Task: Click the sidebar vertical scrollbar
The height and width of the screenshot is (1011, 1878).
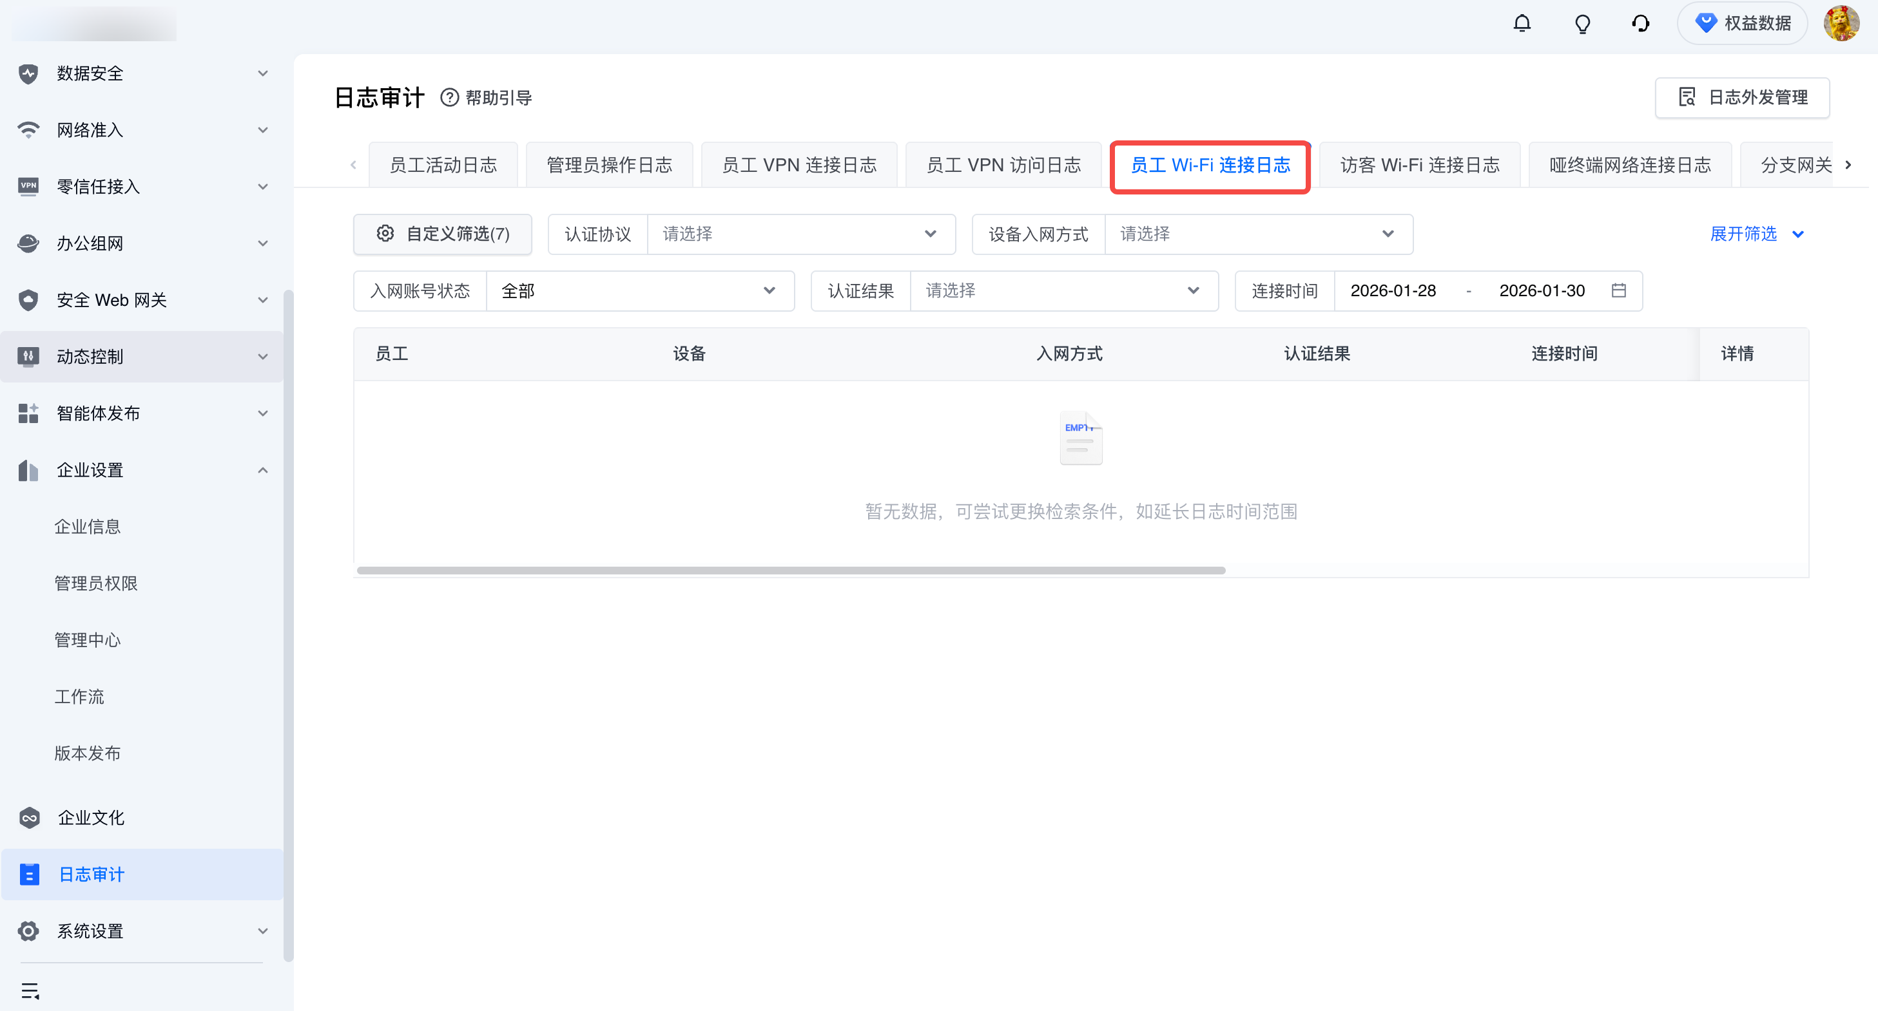Action: (288, 627)
